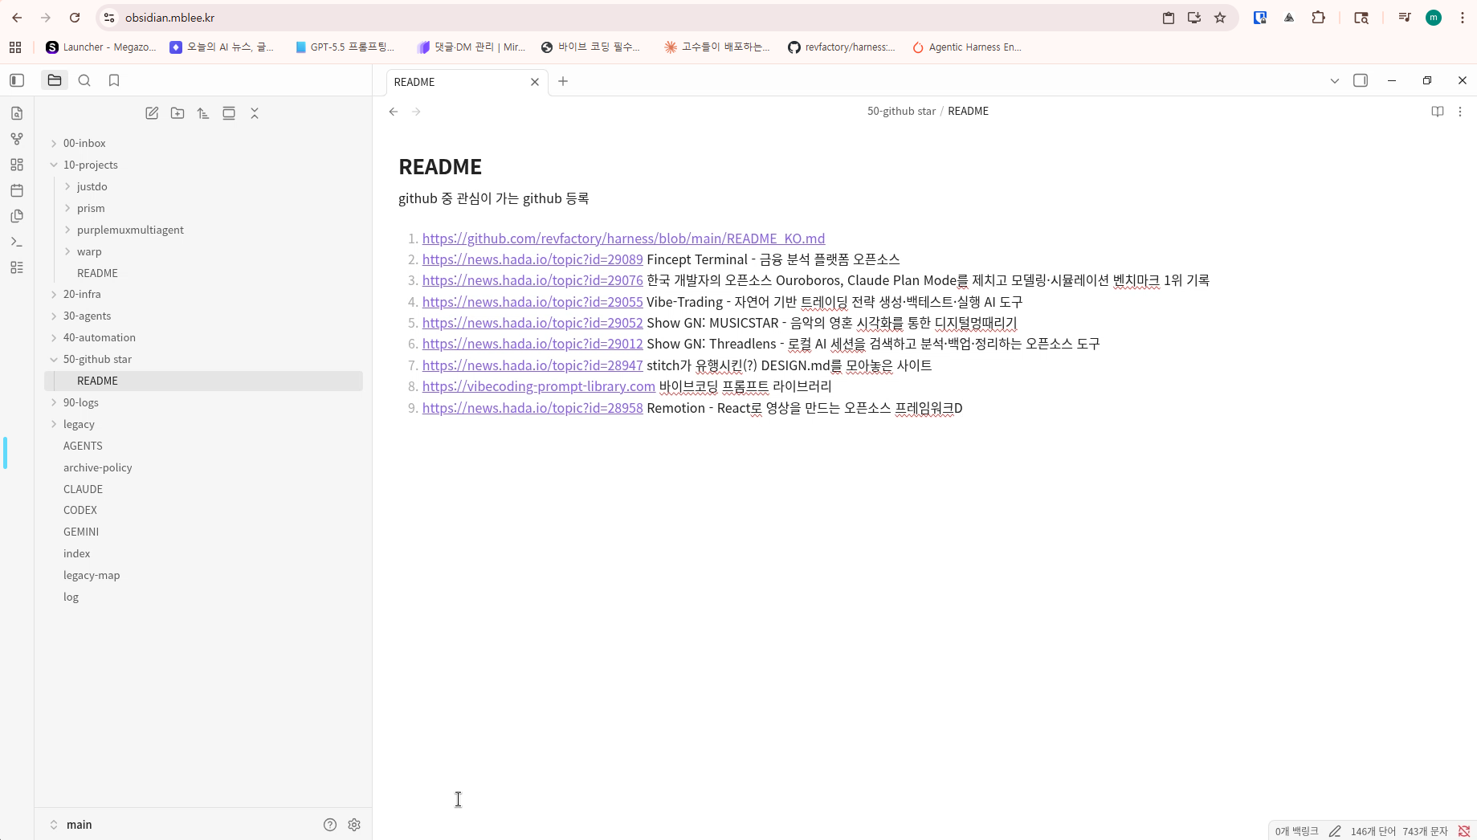Image resolution: width=1477 pixels, height=840 pixels.
Task: Open the hada.io topic 28958 link
Action: click(x=532, y=408)
